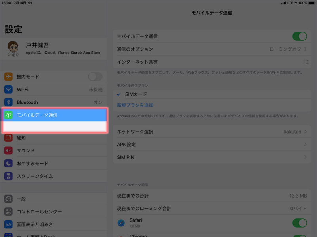Screen dimensions: 317x237
Task: Open Bluetooth settings in sidebar
Action: coord(53,102)
